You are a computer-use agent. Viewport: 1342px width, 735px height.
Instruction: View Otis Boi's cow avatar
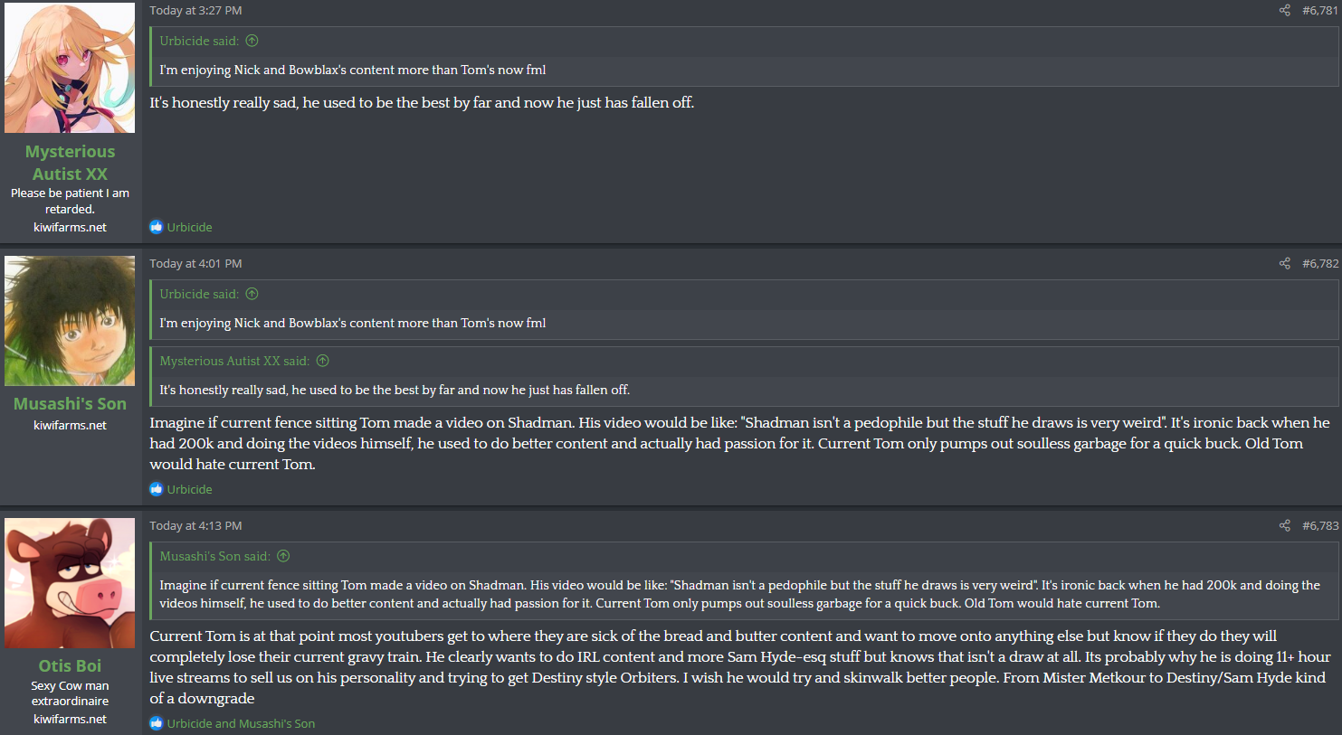coord(70,583)
